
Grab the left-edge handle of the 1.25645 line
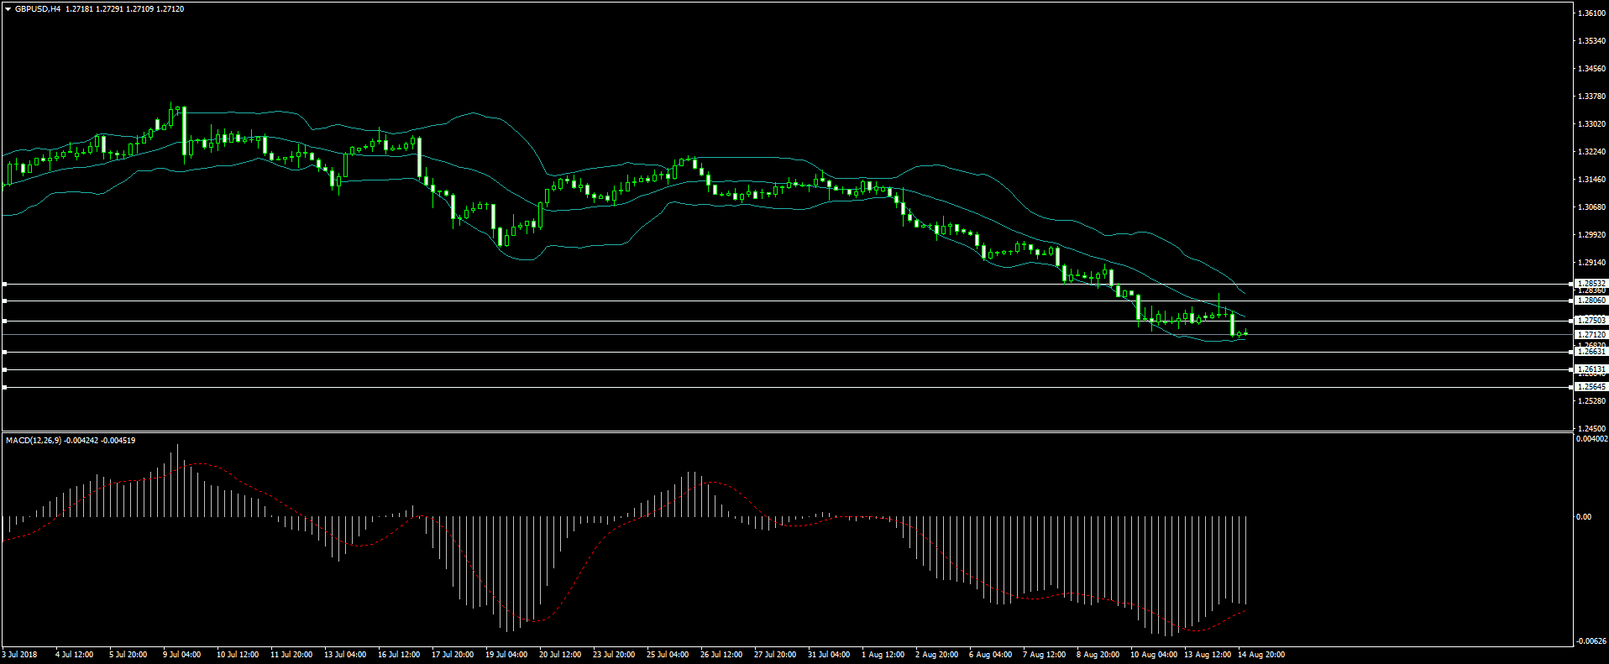click(x=4, y=387)
